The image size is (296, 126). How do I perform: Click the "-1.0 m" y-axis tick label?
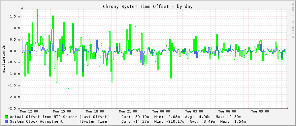pyautogui.click(x=14, y=74)
